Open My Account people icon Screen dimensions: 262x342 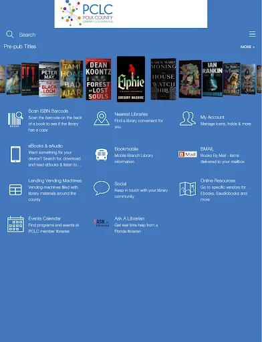pos(188,118)
